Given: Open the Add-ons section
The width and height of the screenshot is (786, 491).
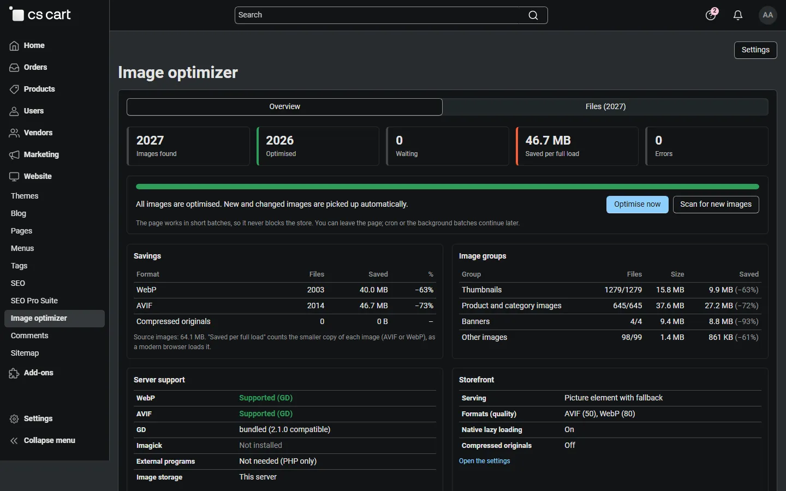Looking at the screenshot, I should [x=32, y=373].
